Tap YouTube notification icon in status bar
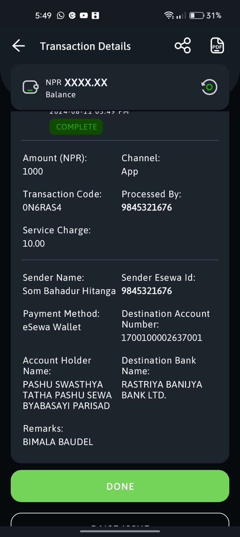Viewport: 240px width, 537px height. (x=84, y=15)
